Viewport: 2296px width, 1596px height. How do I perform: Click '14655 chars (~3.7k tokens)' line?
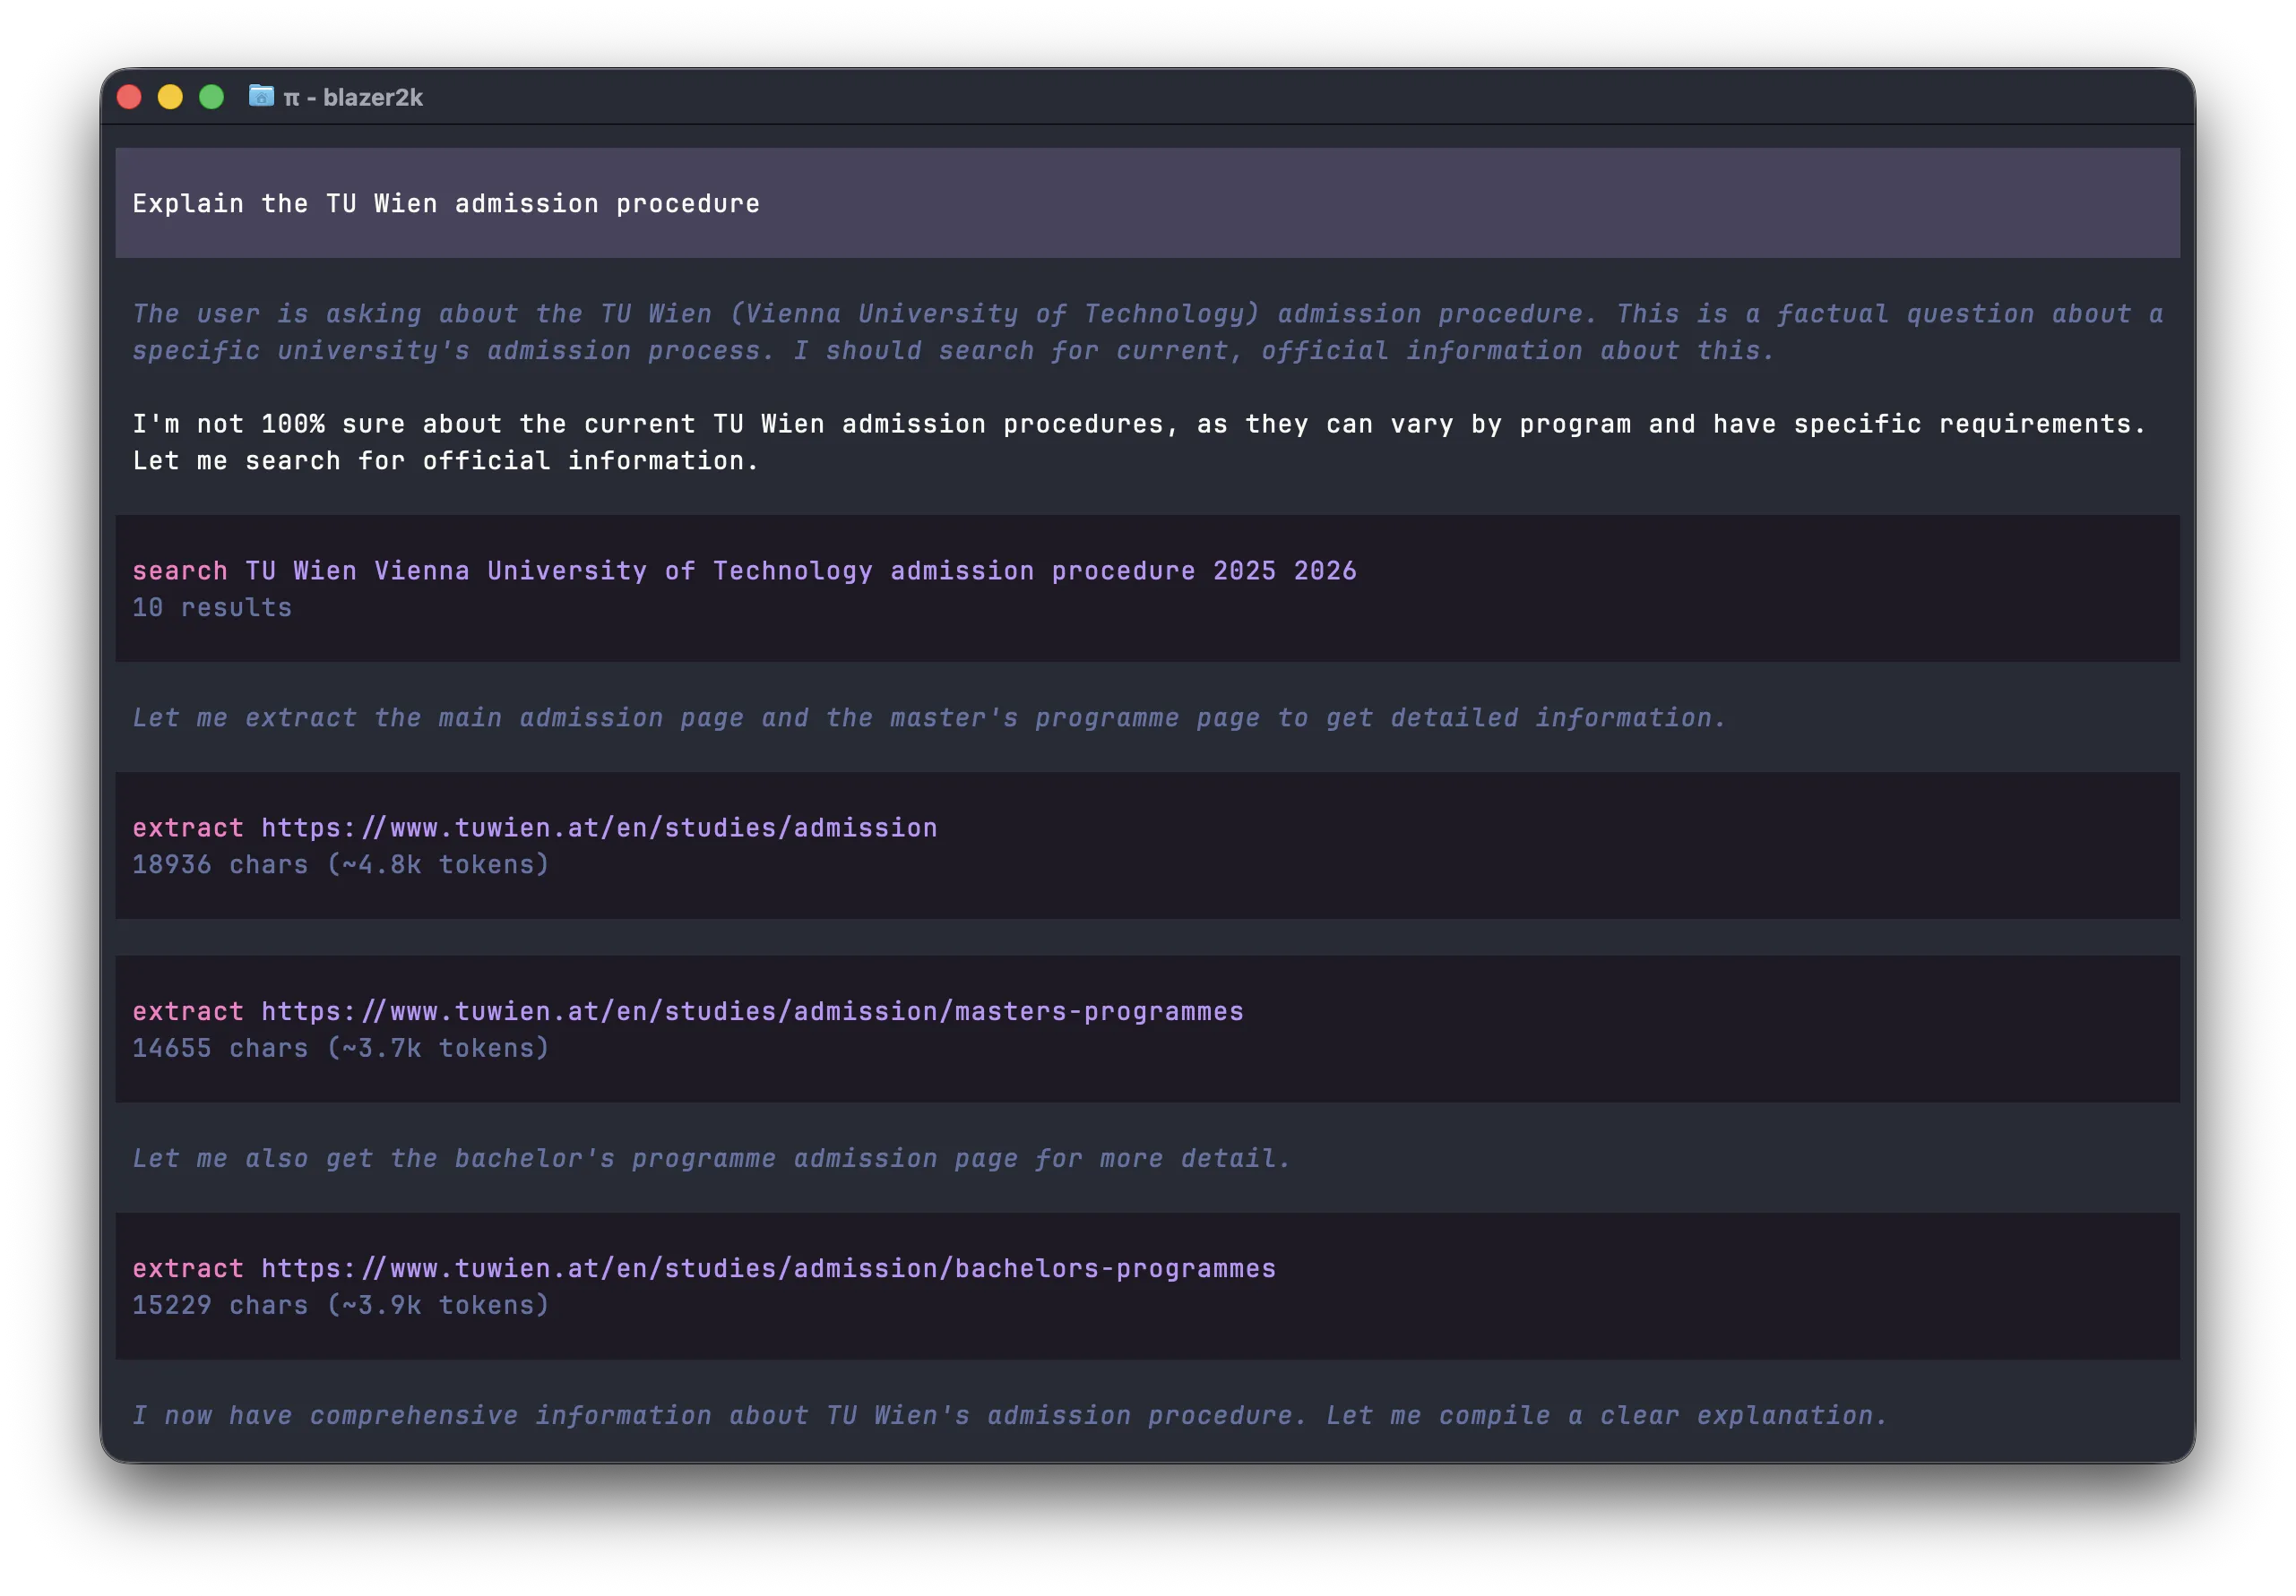point(341,1049)
